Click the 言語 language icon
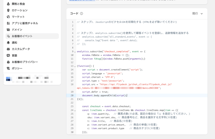 pos(8,55)
